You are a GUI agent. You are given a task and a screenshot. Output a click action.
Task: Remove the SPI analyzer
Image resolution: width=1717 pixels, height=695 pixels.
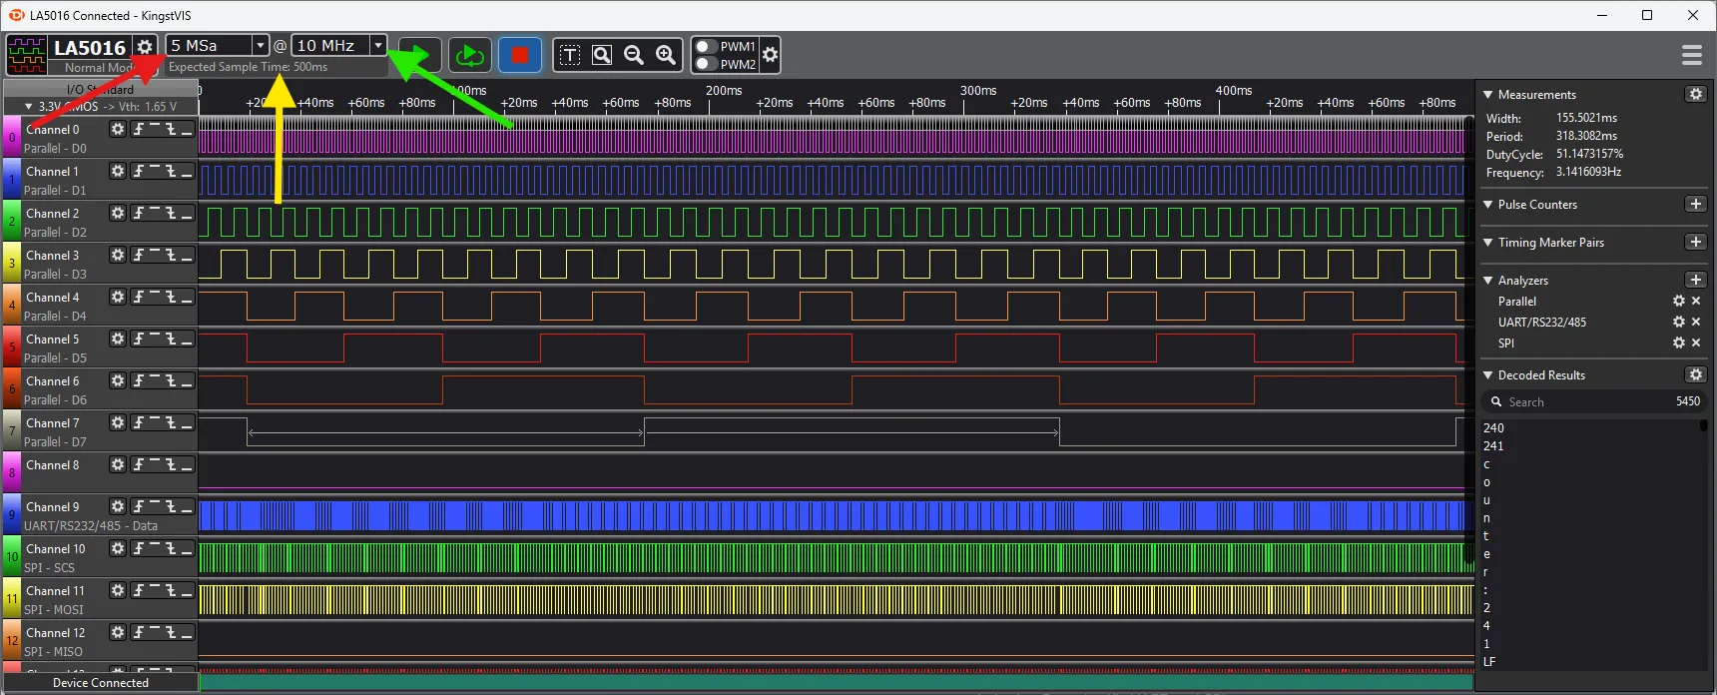[1696, 343]
